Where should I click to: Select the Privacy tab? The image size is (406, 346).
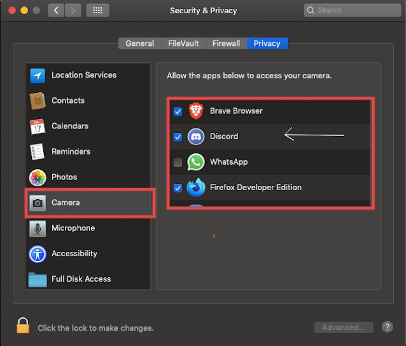pyautogui.click(x=267, y=43)
